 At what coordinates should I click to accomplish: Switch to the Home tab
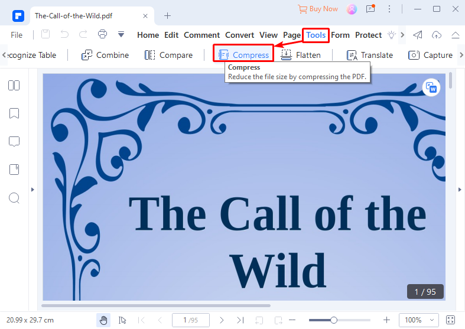point(148,35)
